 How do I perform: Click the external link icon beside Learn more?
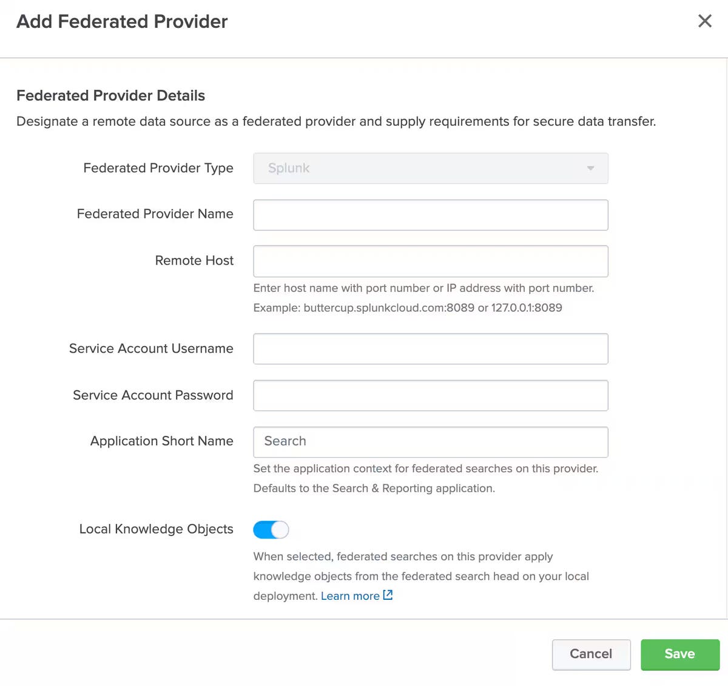point(388,596)
